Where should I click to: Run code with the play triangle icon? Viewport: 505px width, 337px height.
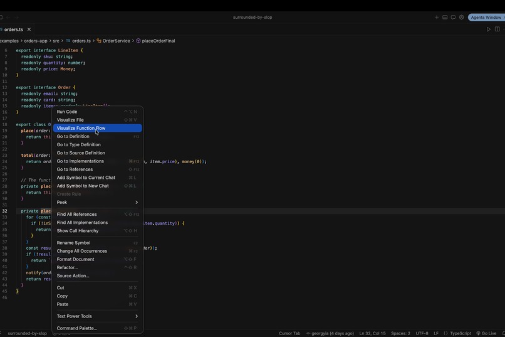pyautogui.click(x=489, y=29)
